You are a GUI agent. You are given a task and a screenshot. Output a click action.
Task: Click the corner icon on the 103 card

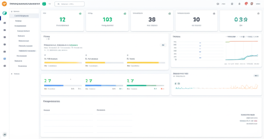(x=125, y=13)
